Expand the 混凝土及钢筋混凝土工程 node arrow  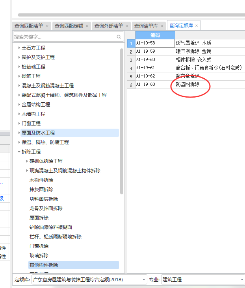[x=19, y=86]
